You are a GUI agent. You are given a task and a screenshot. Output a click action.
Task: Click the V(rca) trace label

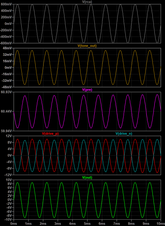pos(87,2)
